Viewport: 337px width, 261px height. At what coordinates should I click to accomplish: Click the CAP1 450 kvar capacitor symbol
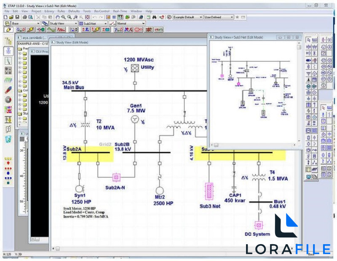pyautogui.click(x=234, y=189)
